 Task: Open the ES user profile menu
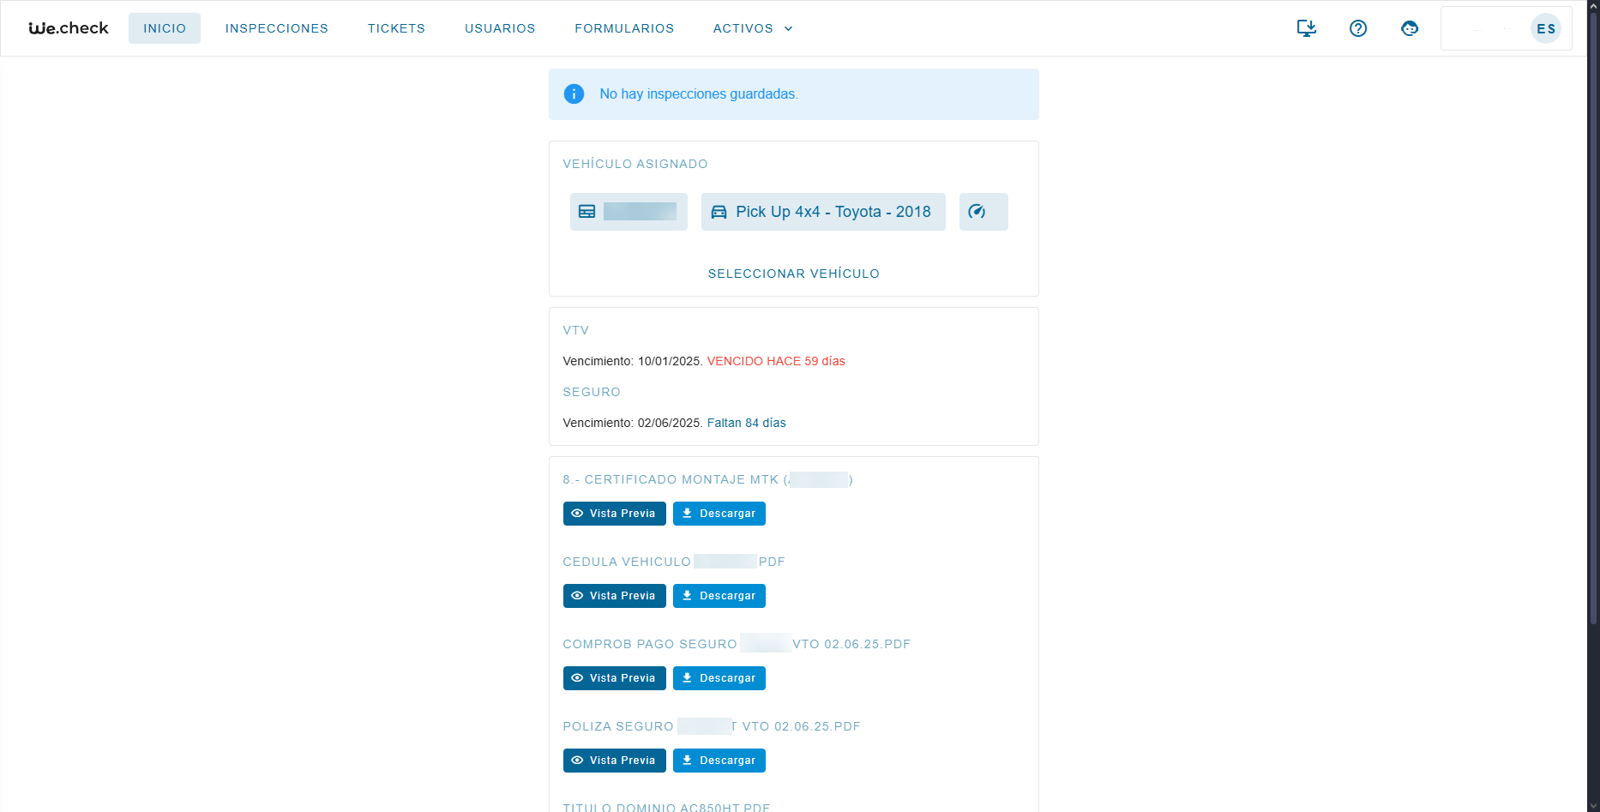pyautogui.click(x=1545, y=28)
